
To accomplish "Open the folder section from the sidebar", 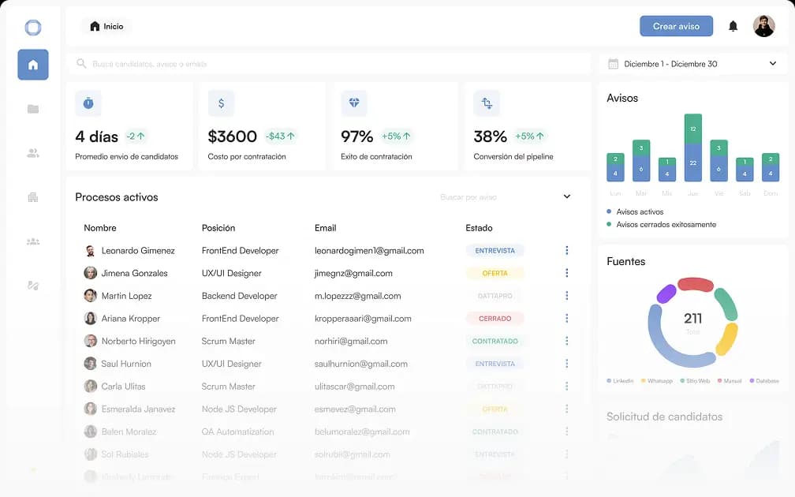I will point(32,109).
